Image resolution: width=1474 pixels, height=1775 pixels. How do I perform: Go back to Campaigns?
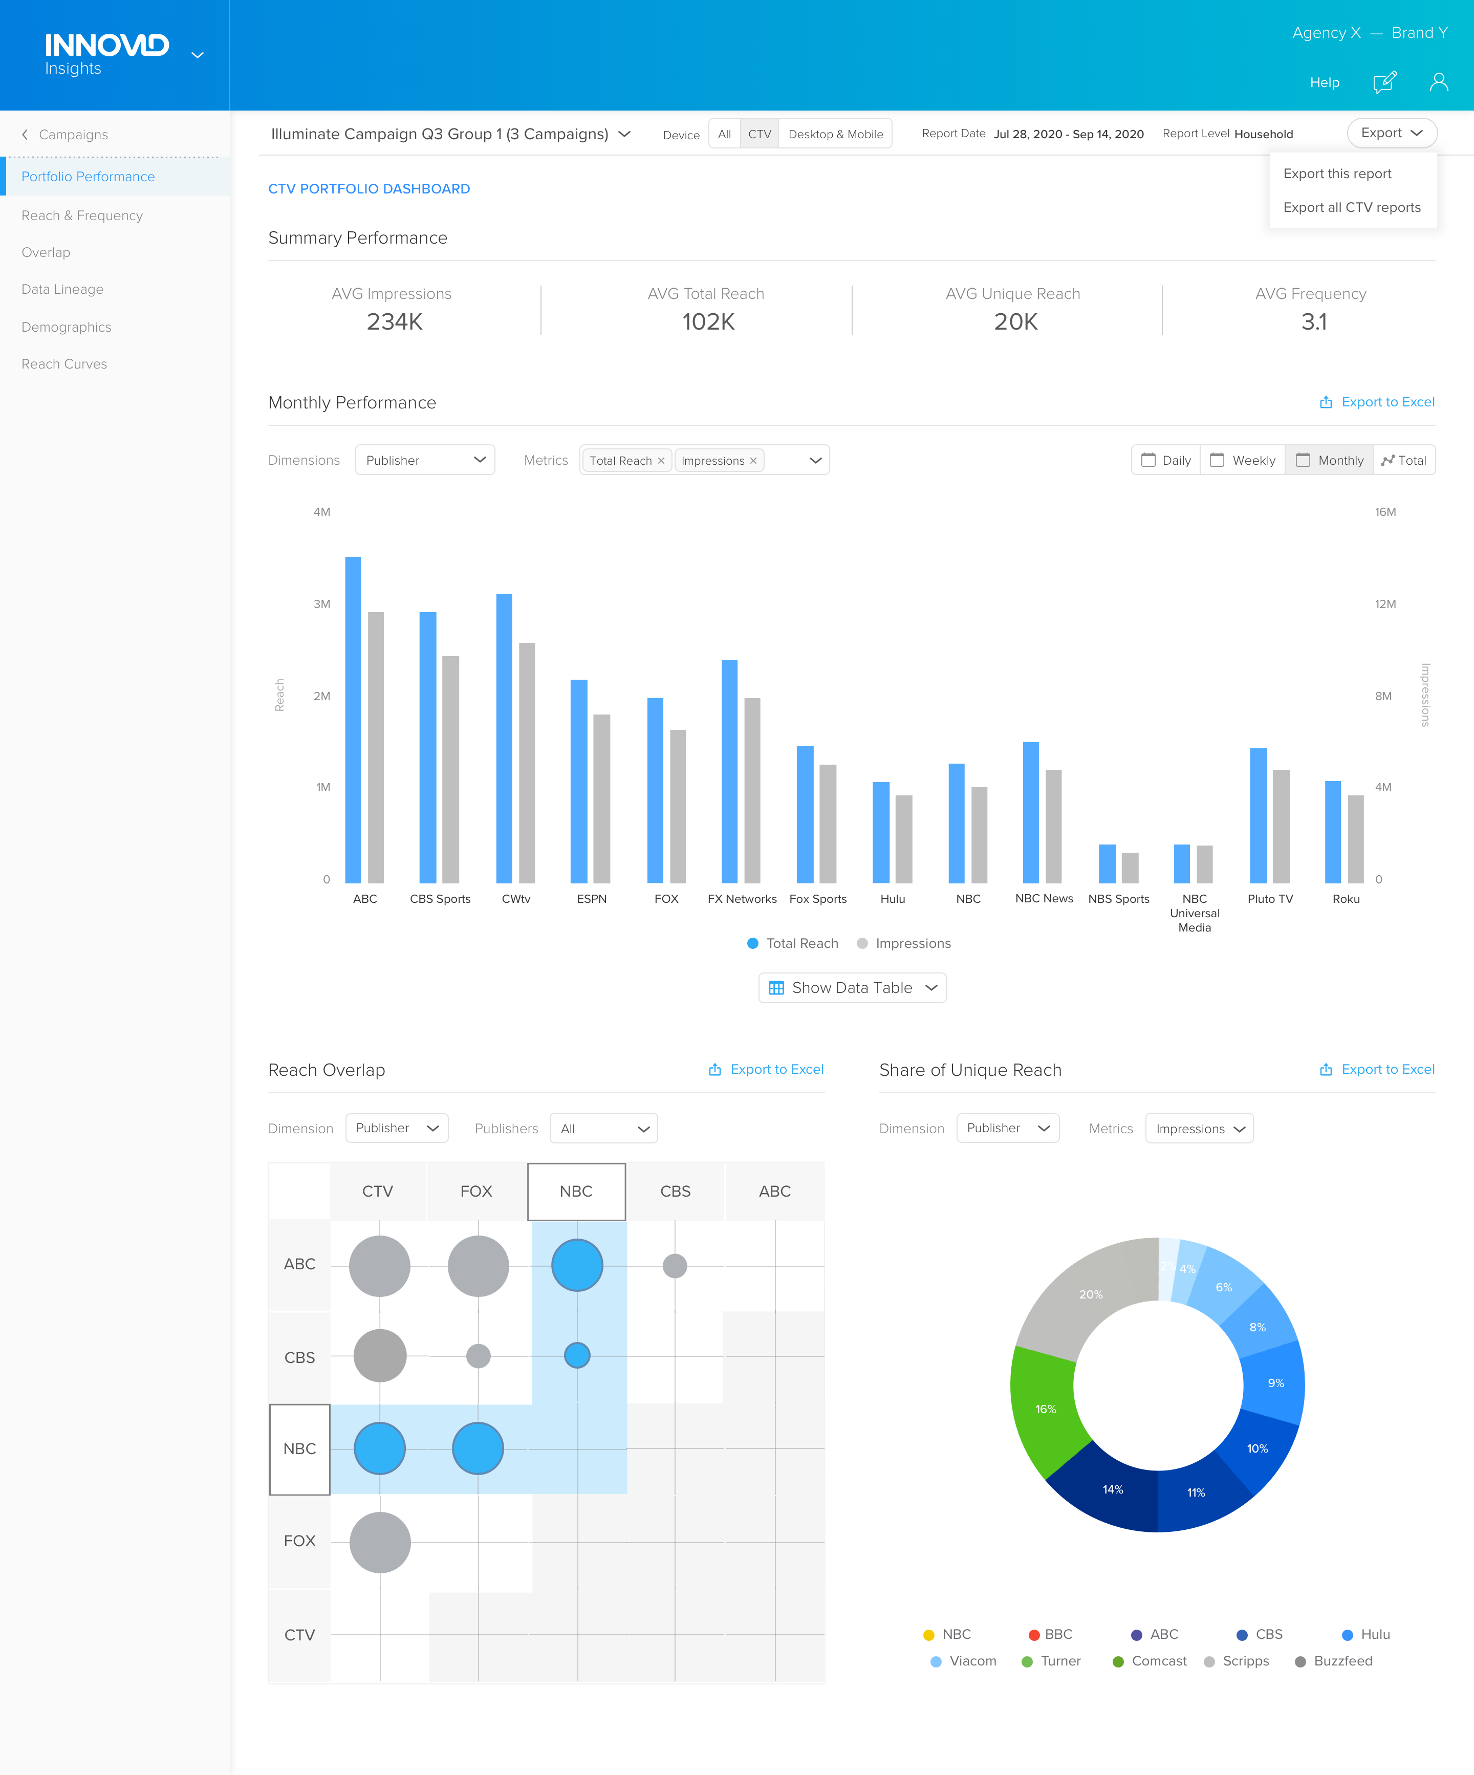[x=73, y=135]
